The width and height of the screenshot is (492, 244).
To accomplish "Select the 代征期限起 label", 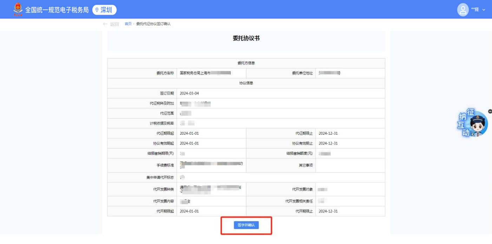I will [165, 134].
